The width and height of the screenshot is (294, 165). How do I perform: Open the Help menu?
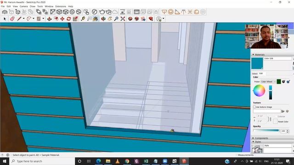coord(70,6)
